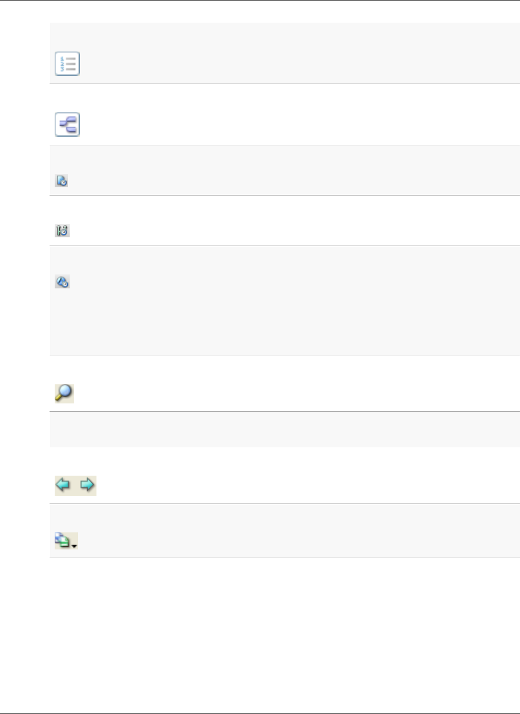Select the row with the document-clock icon
Screen dimensions: 520x714
coord(285,170)
